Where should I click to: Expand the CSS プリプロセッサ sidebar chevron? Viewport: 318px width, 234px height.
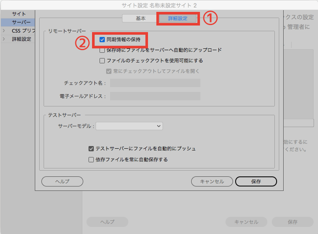[x=4, y=31]
